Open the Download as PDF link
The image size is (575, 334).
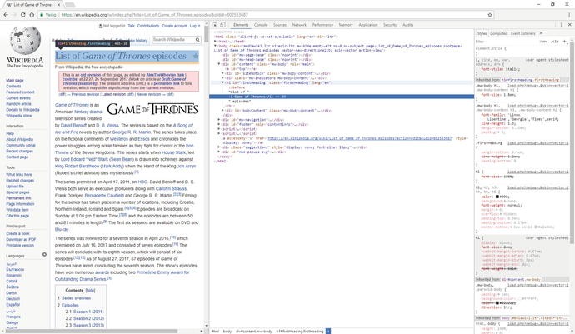pyautogui.click(x=21, y=239)
